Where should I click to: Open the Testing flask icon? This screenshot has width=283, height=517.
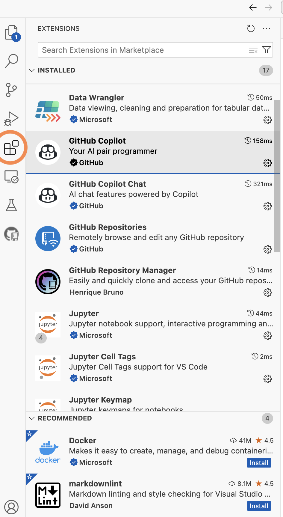[x=11, y=205]
